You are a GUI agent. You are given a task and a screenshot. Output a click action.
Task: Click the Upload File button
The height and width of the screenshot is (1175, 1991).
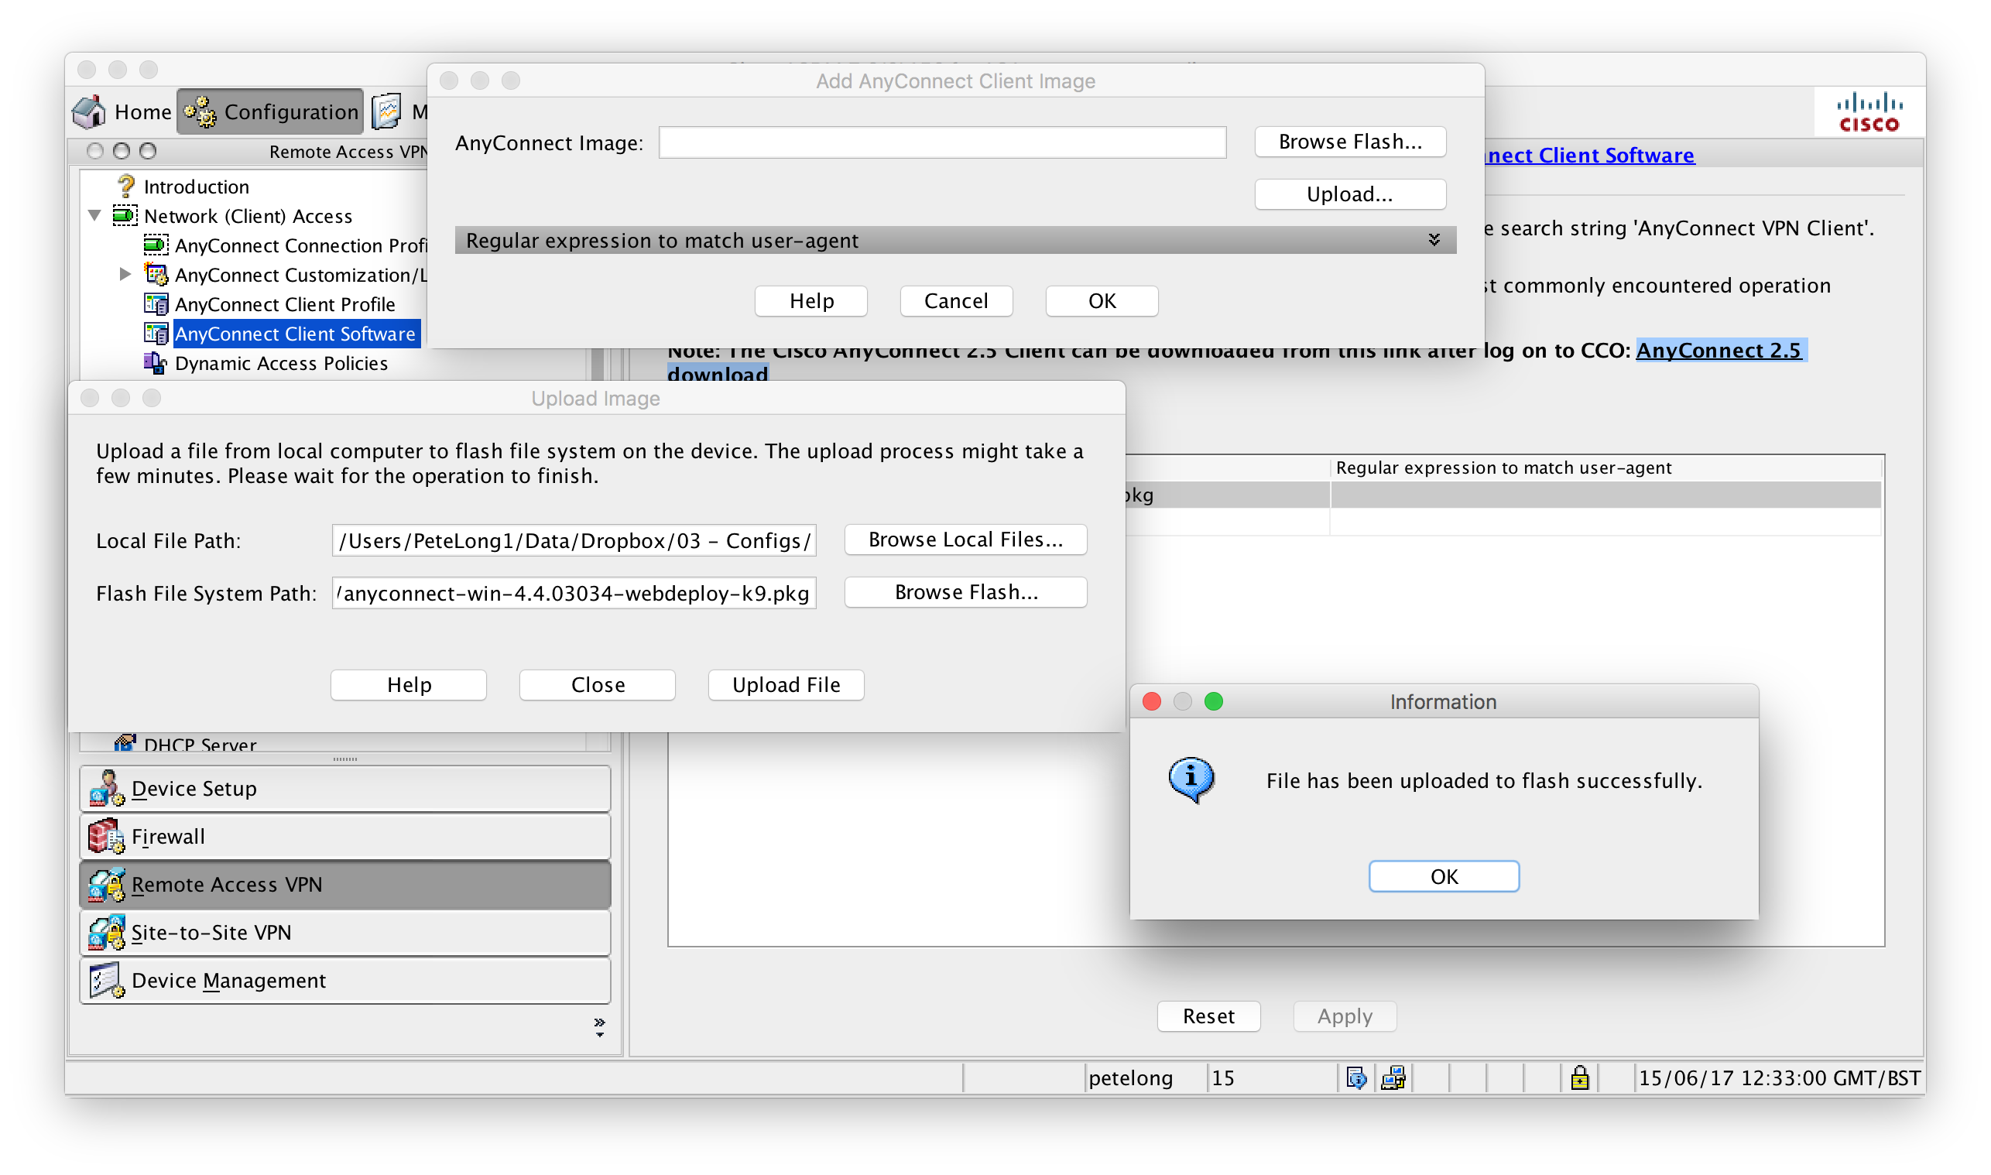[786, 685]
